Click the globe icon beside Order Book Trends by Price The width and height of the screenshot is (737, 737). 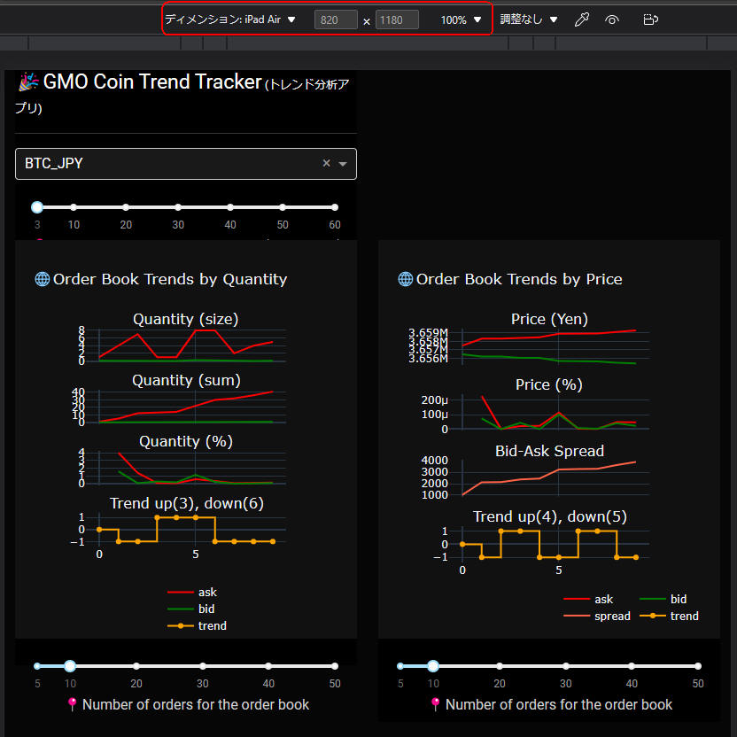(405, 279)
